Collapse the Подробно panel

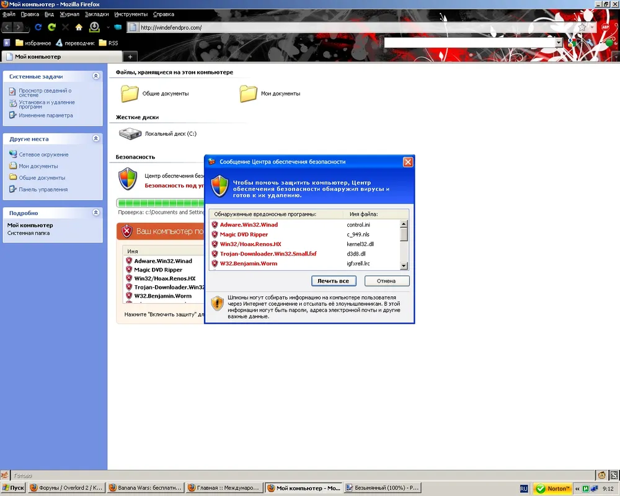[95, 213]
